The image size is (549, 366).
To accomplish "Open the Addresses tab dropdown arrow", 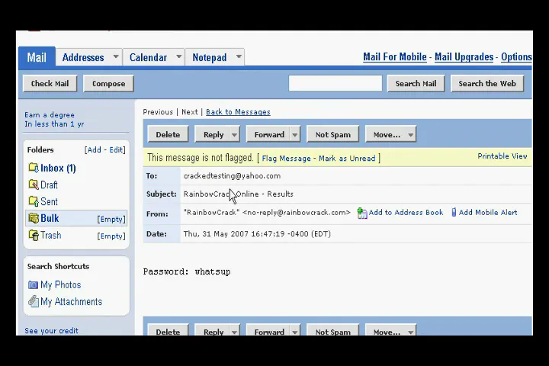I will coord(116,56).
